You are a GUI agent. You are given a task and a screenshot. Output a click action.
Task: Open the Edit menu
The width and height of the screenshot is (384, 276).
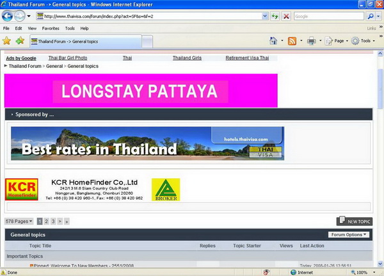[19, 28]
